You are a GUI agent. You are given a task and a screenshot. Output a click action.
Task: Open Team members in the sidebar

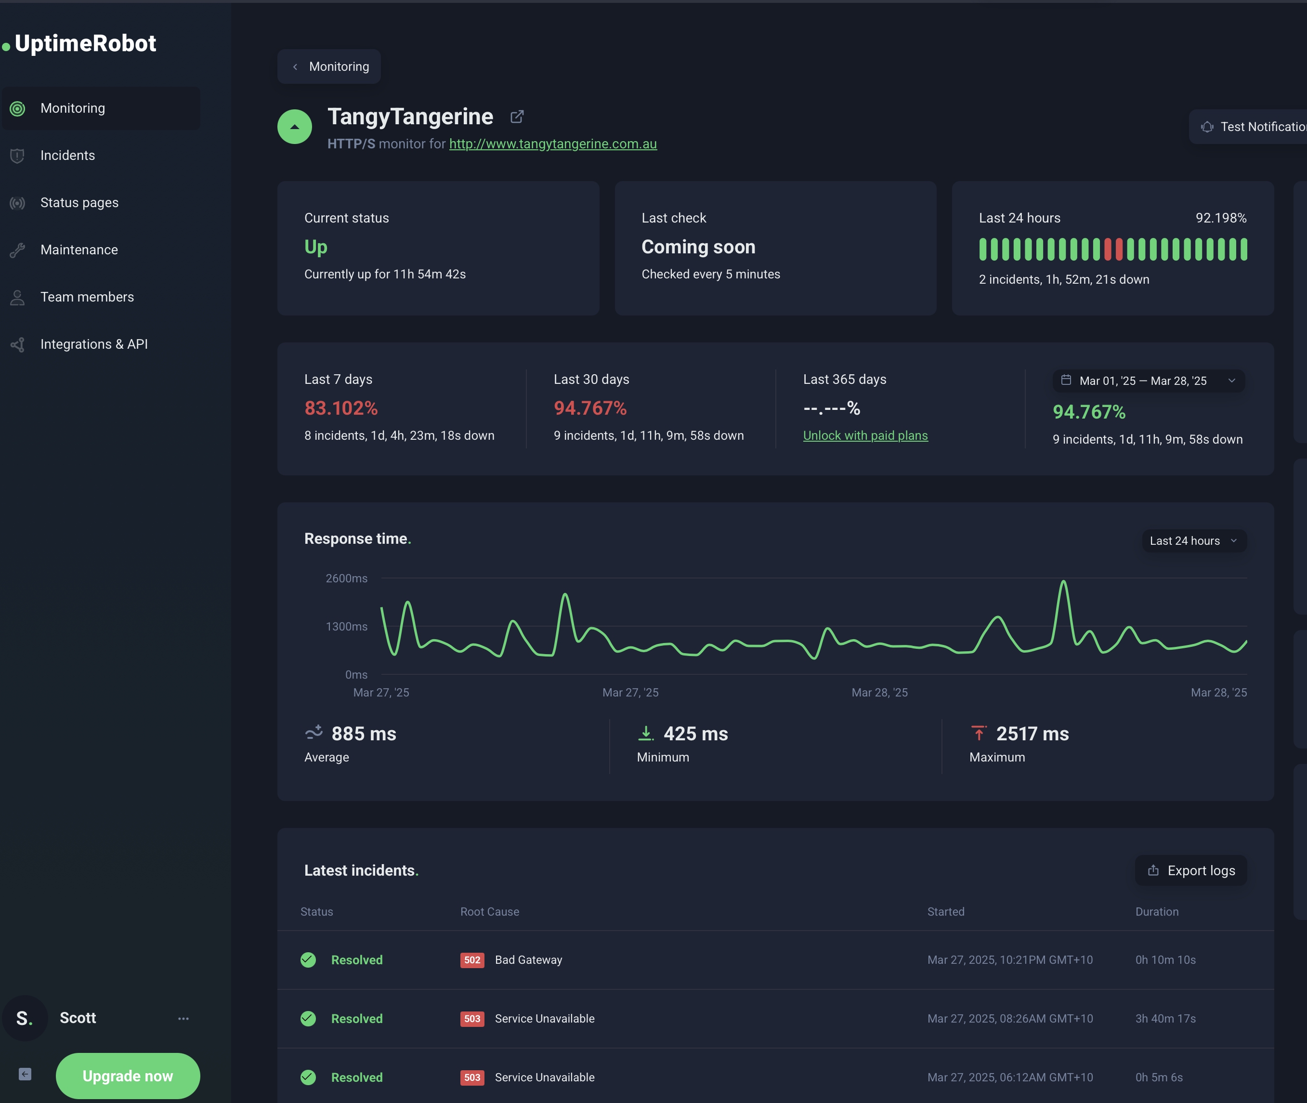(x=101, y=297)
